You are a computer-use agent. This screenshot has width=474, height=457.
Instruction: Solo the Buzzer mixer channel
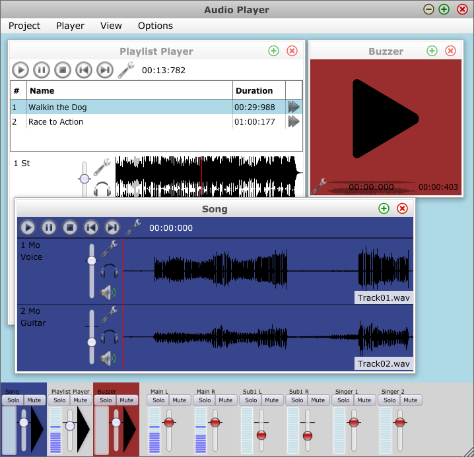tap(106, 400)
